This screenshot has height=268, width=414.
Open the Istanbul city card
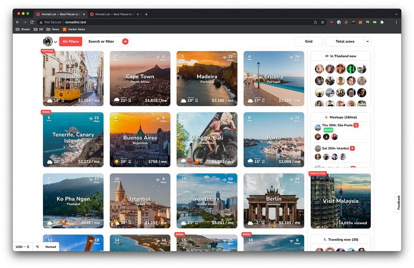coord(140,201)
